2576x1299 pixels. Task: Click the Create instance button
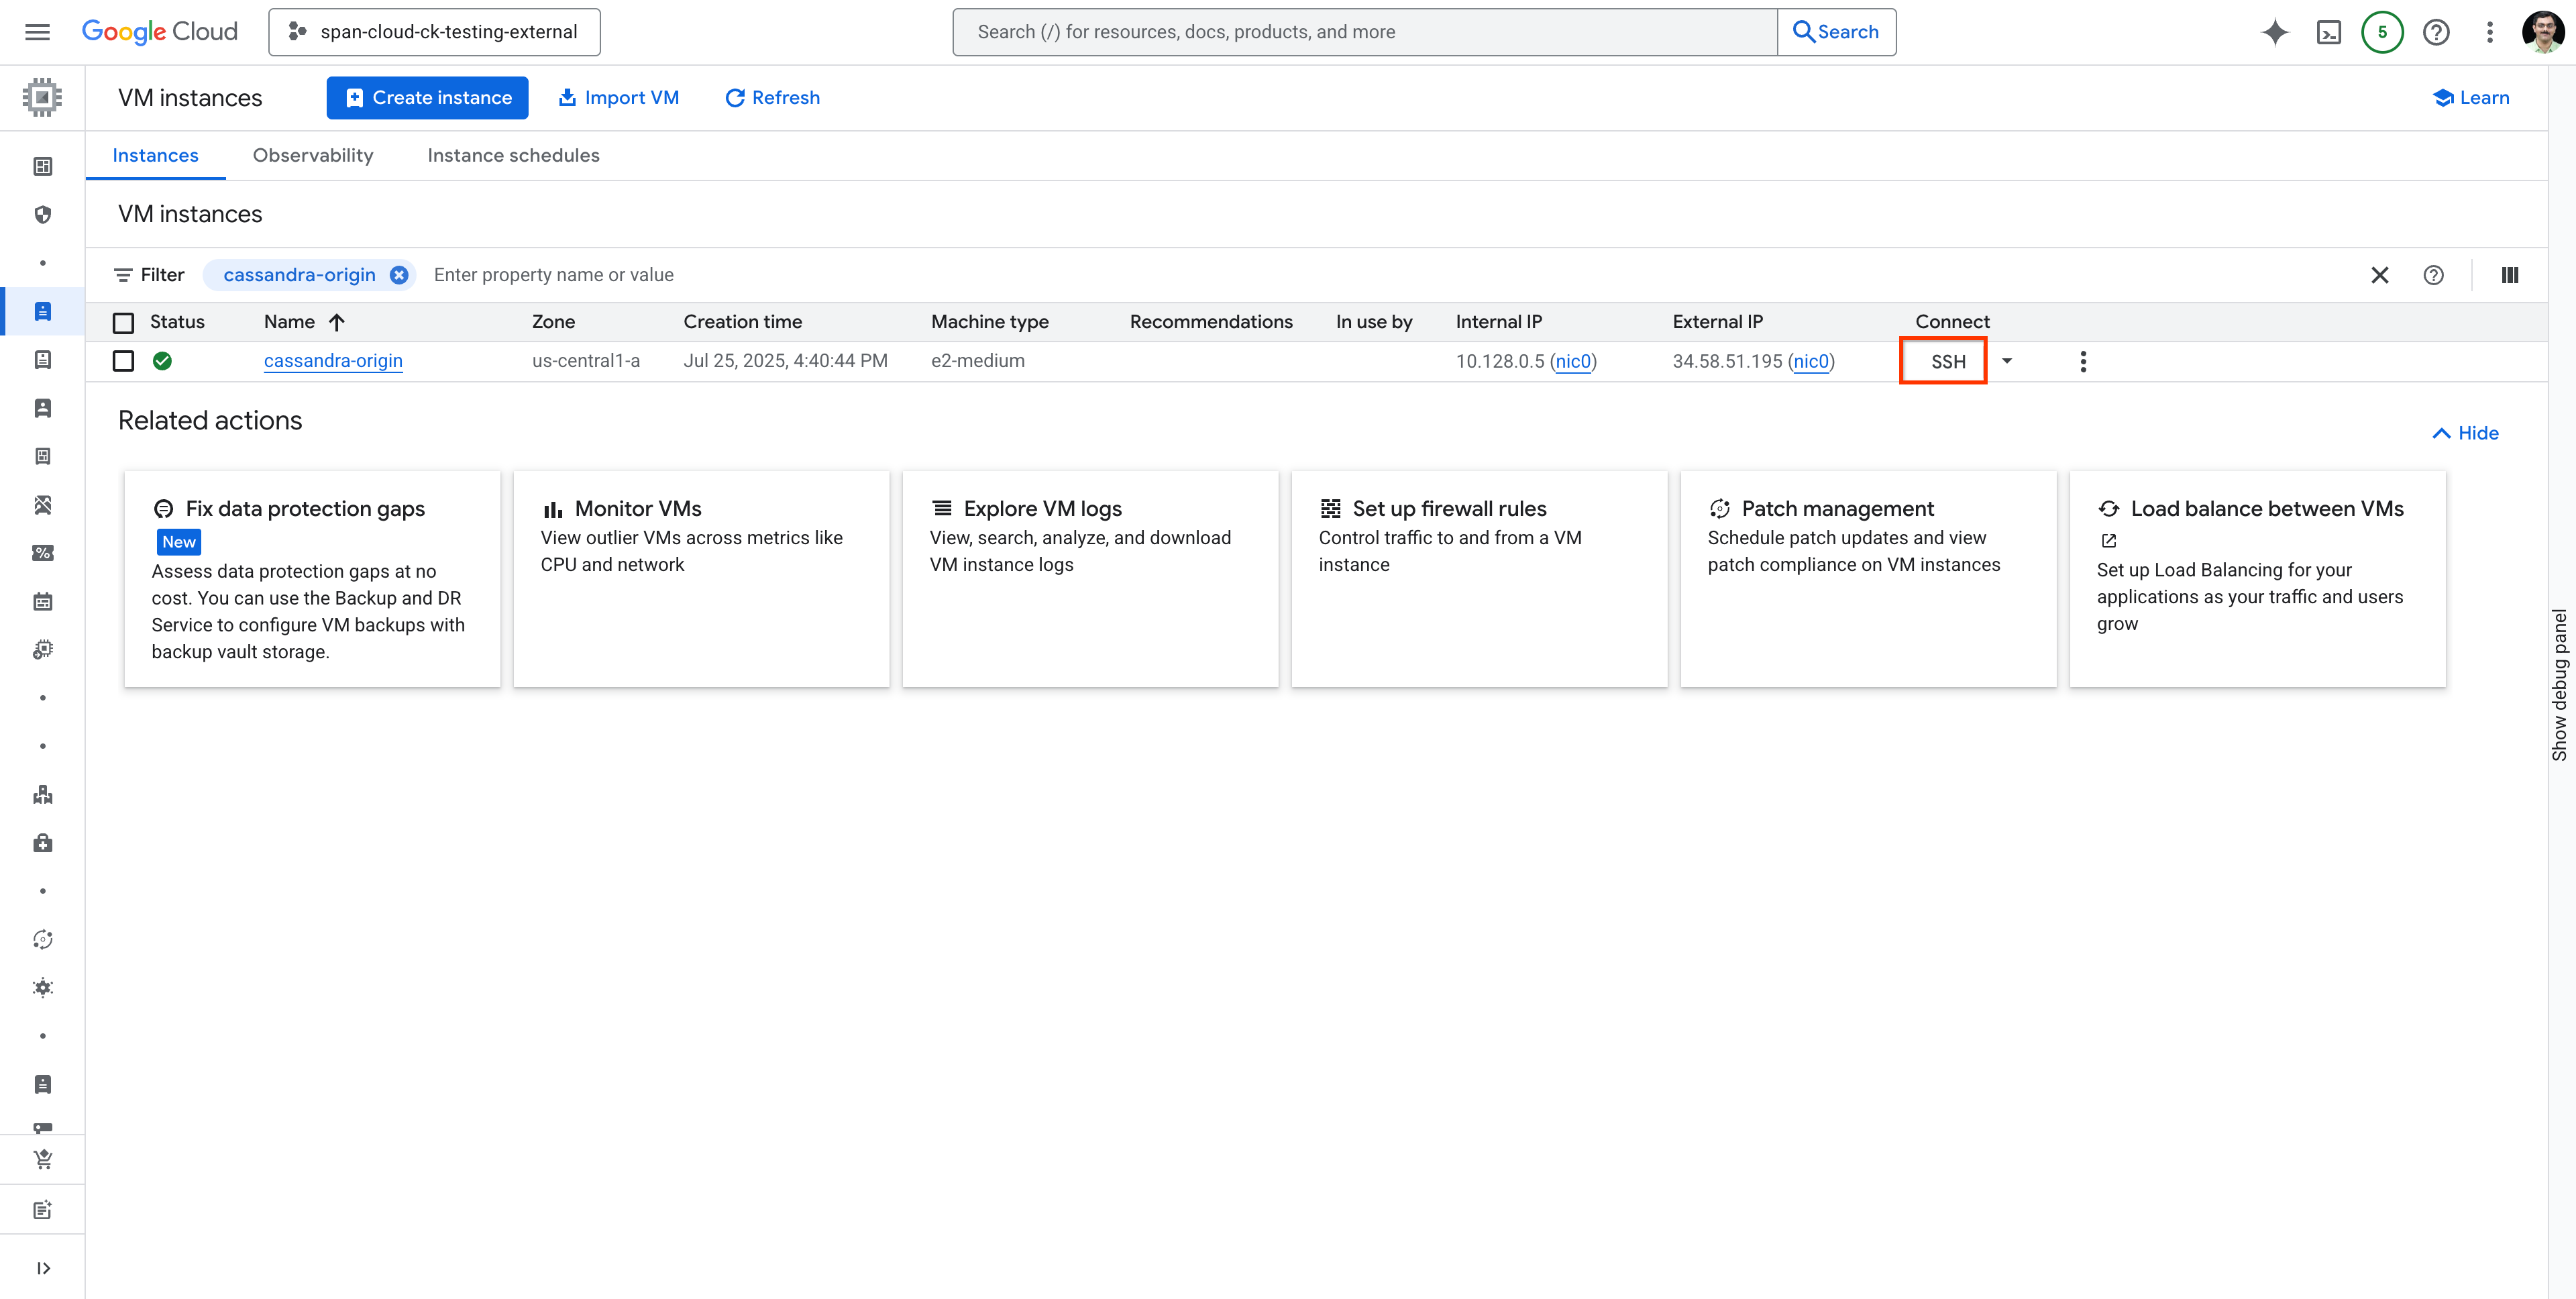tap(427, 97)
